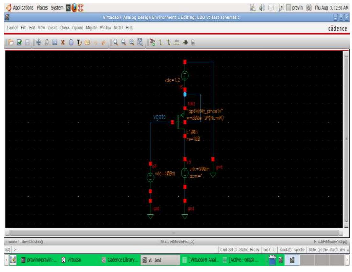Click the Zoom to Selected icon
This screenshot has height=272, width=352.
[x=140, y=42]
